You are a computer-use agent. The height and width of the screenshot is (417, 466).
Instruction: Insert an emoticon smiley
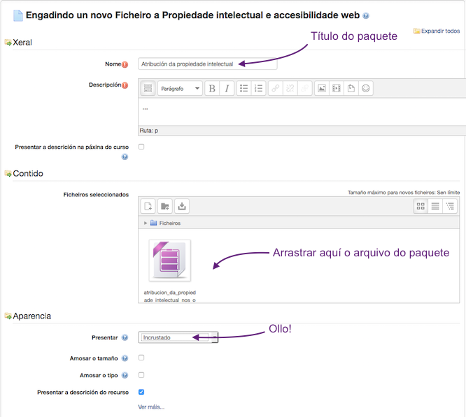pos(366,89)
